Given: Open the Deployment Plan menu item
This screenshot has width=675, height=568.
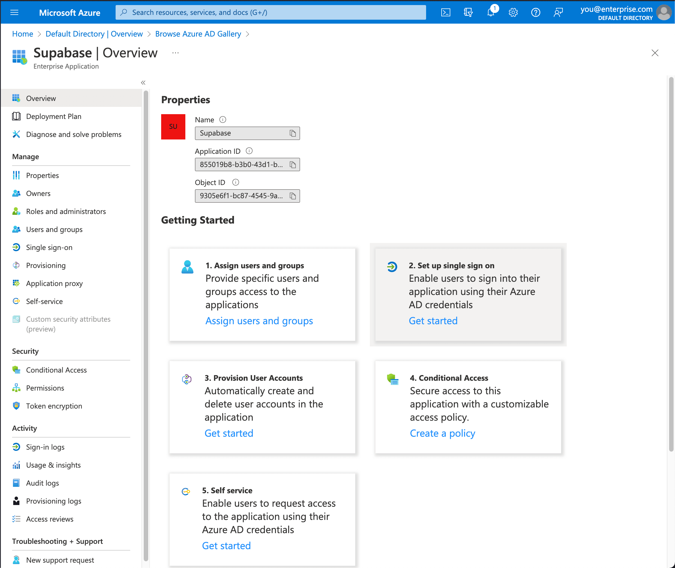Looking at the screenshot, I should (54, 116).
